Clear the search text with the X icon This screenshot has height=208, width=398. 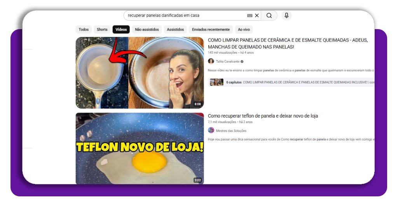(257, 16)
